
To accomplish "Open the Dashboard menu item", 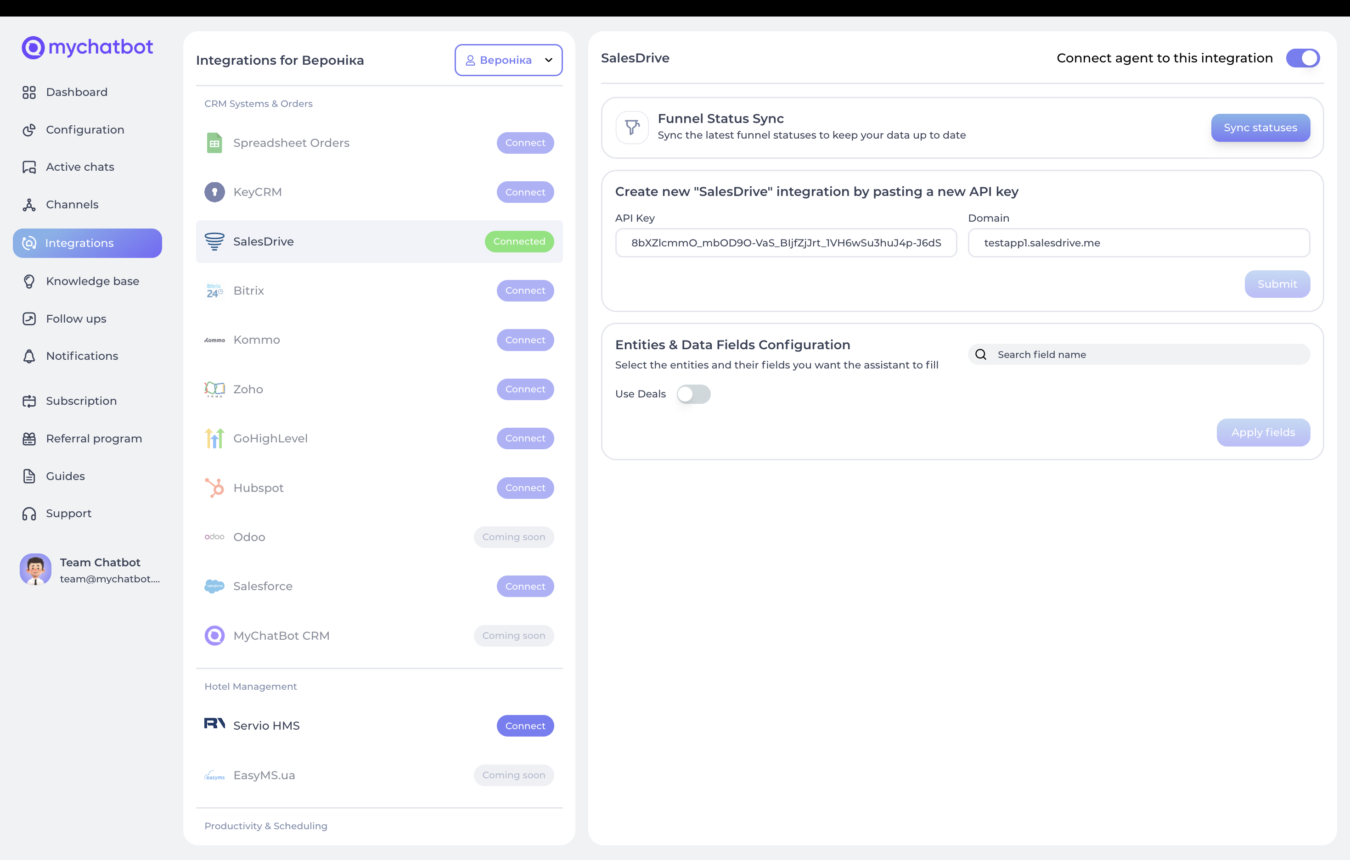I will [x=76, y=92].
